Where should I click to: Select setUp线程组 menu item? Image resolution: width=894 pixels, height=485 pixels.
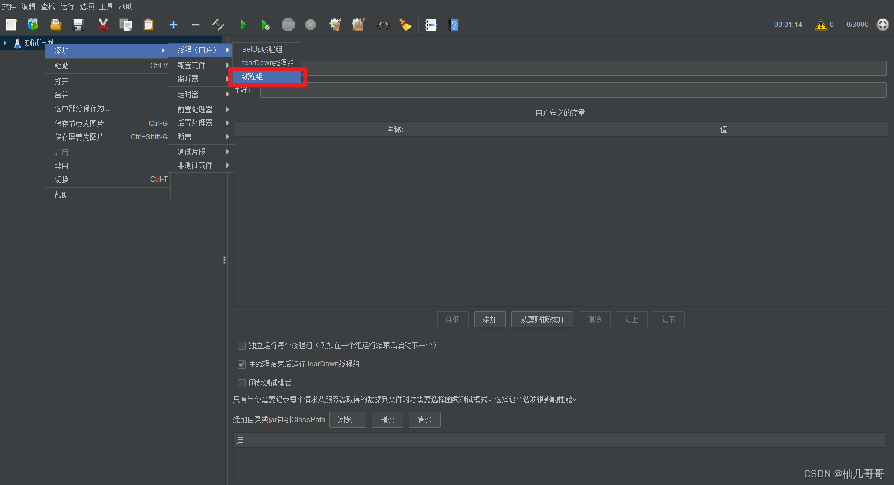(267, 49)
